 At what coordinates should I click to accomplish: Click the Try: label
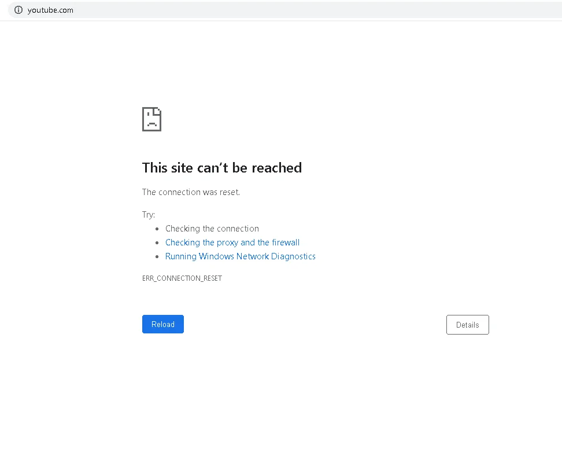[x=149, y=215]
